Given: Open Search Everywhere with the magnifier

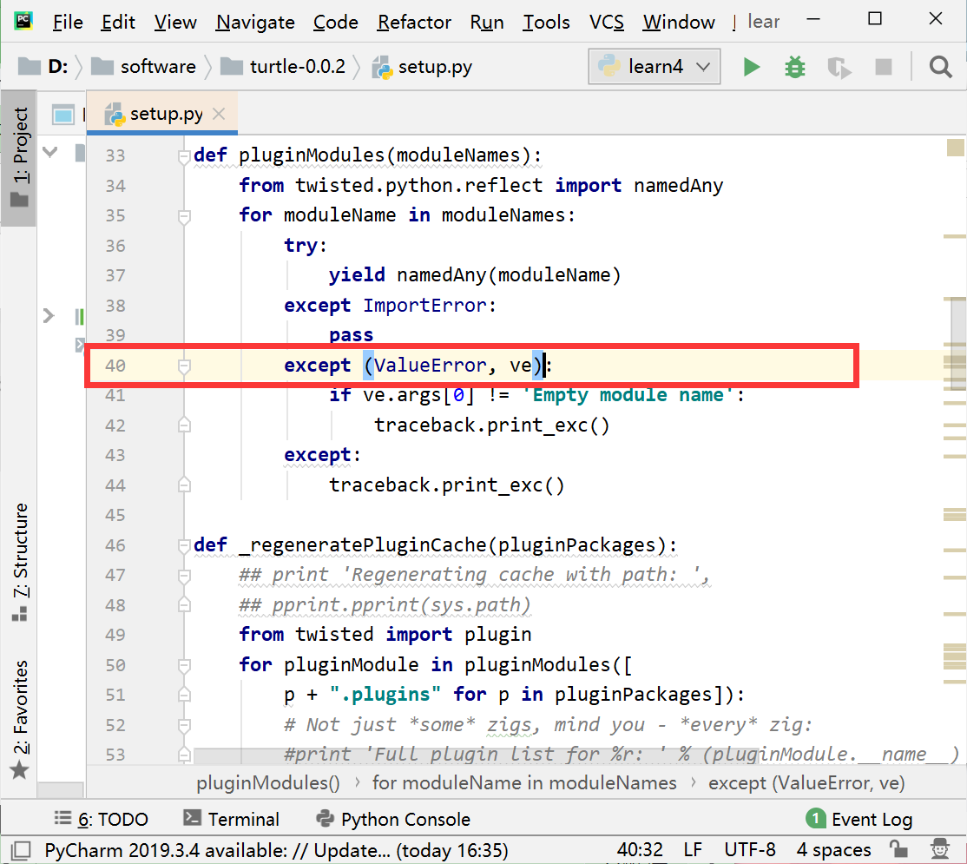Looking at the screenshot, I should coord(941,66).
